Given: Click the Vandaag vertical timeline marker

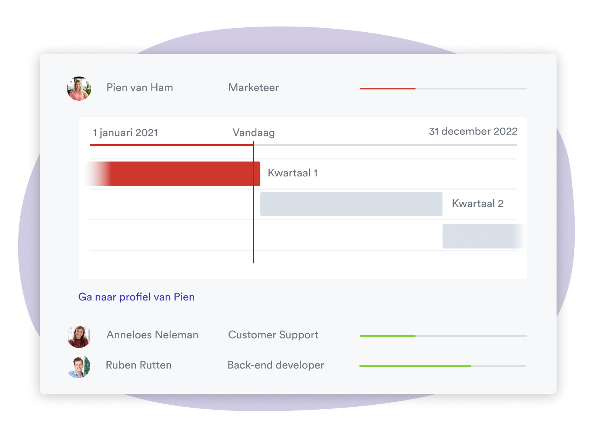Looking at the screenshot, I should point(253,202).
